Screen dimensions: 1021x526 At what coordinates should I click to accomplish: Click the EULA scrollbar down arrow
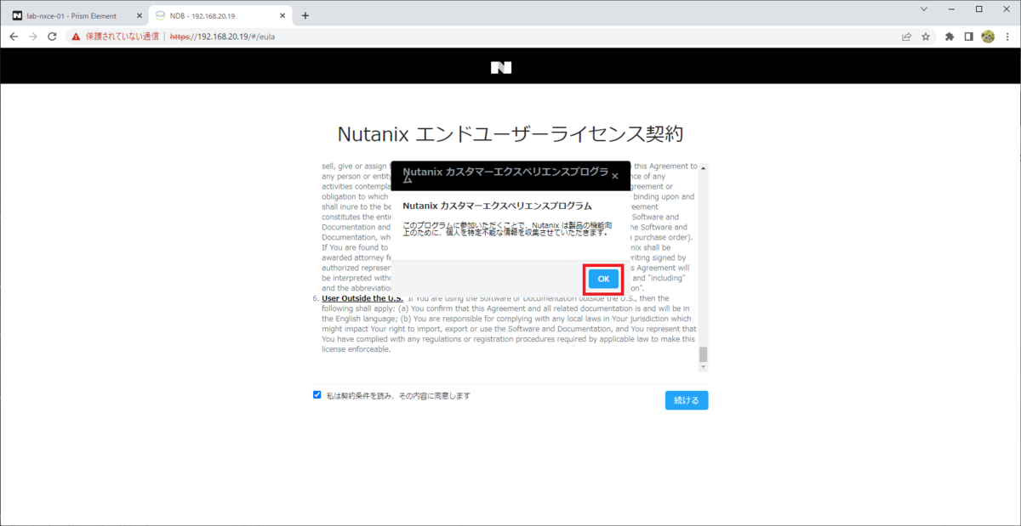click(703, 367)
